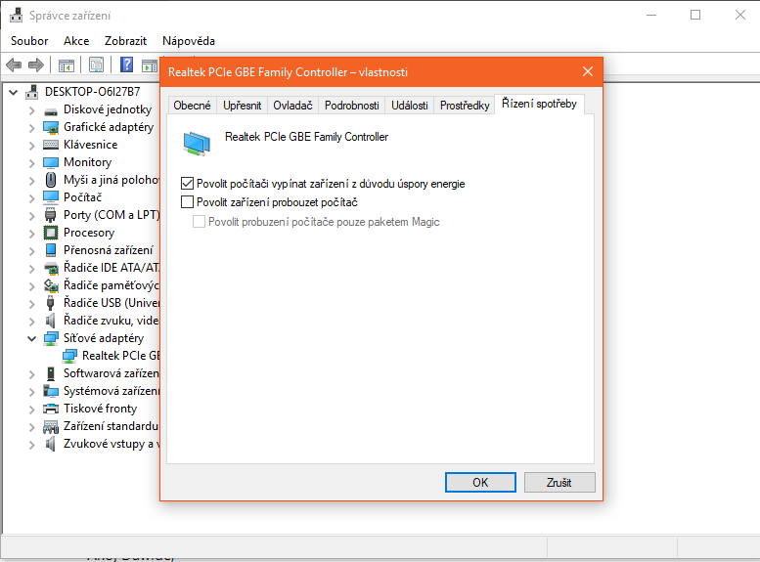Click the Zařízení standardu HID icon
This screenshot has width=760, height=562.
51,426
